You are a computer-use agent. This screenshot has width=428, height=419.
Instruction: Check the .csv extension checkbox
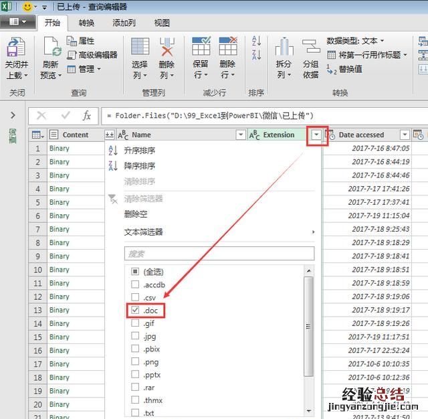[x=135, y=297]
